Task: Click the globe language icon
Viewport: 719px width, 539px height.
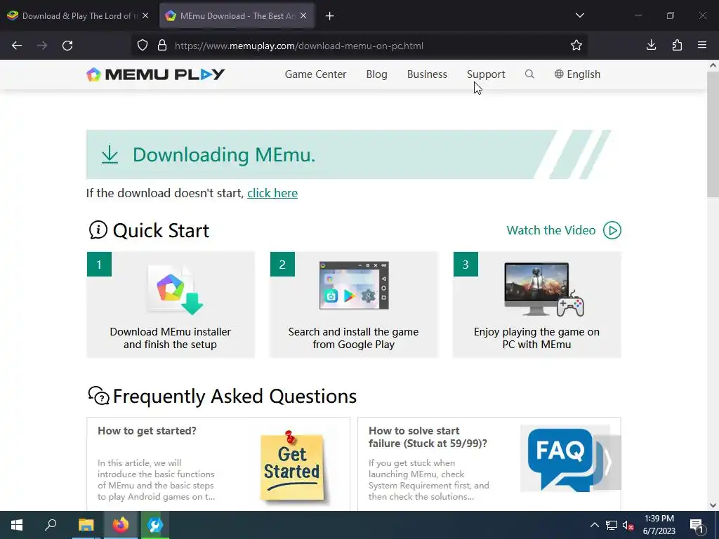Action: point(558,74)
